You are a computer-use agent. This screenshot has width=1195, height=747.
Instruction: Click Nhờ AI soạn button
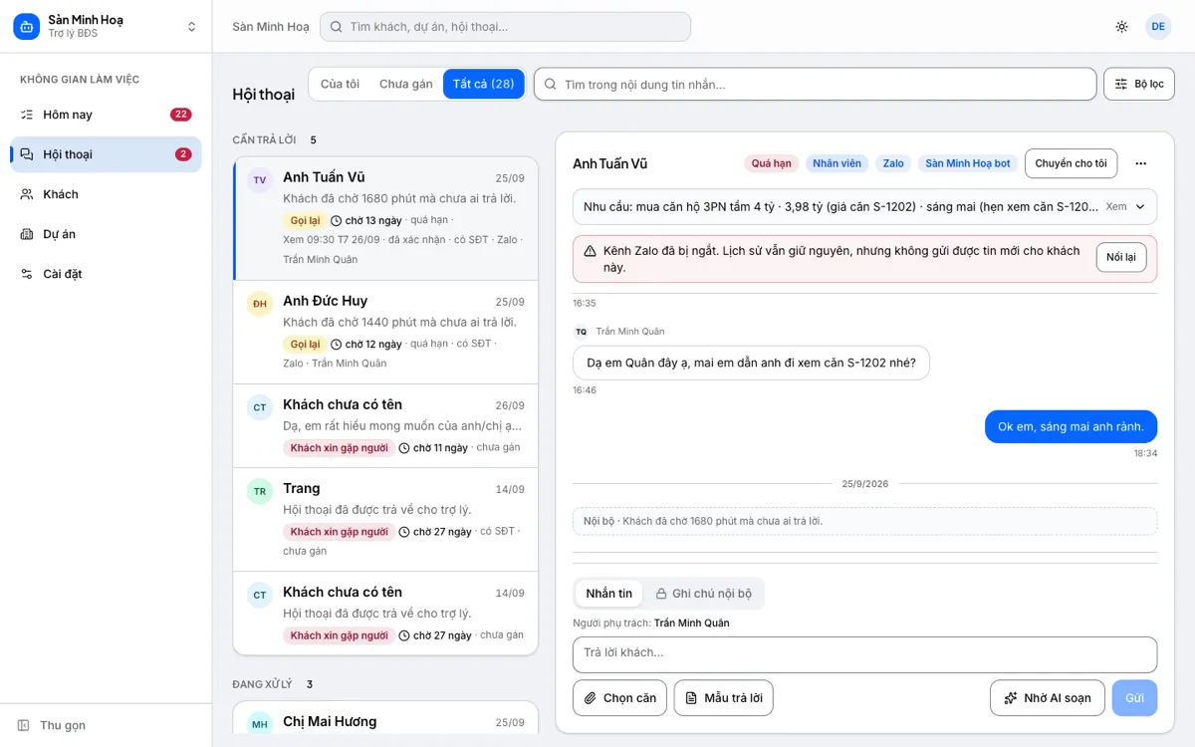click(x=1048, y=698)
